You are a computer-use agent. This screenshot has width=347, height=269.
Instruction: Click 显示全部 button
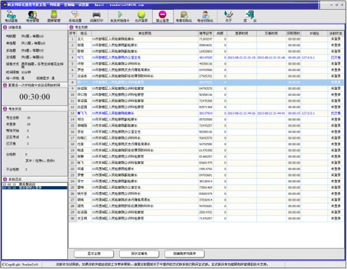[x=94, y=253]
